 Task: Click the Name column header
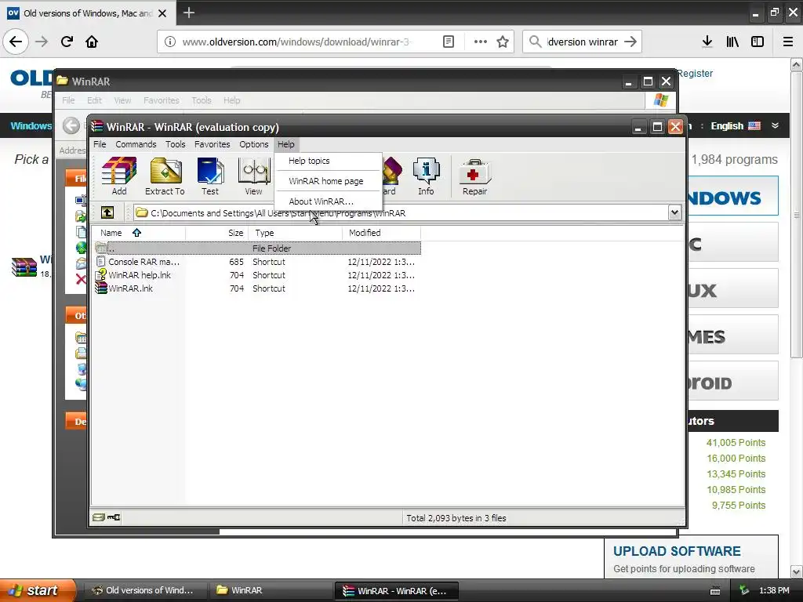tap(138, 233)
